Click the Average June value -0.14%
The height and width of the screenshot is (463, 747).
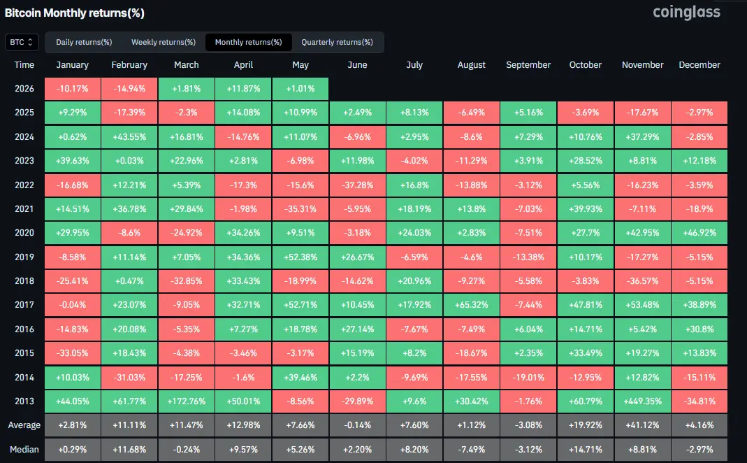tap(357, 425)
